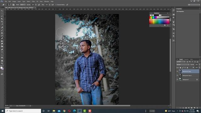201x113 pixels.
Task: Select the Horizontal Type tool
Action: coord(2,52)
